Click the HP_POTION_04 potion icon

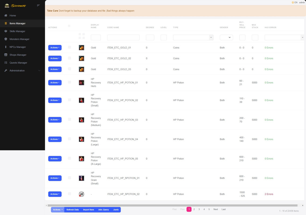coord(81,139)
